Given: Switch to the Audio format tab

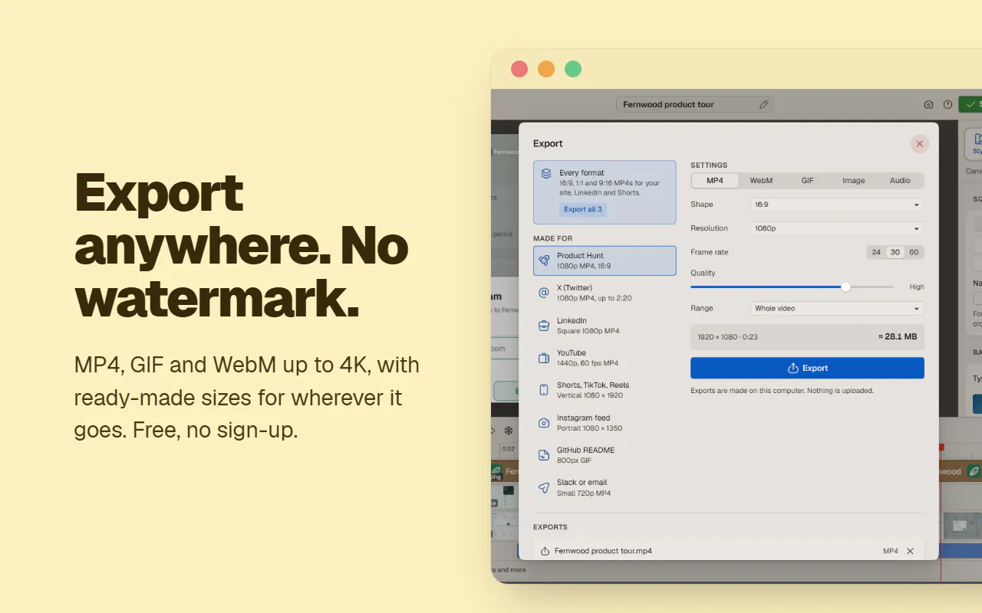Looking at the screenshot, I should 900,181.
